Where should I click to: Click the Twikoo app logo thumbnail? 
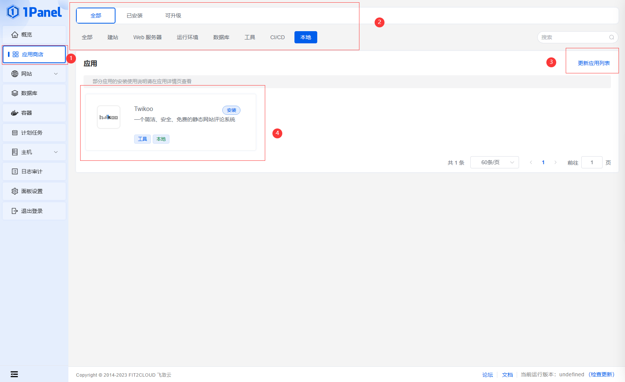pyautogui.click(x=109, y=117)
